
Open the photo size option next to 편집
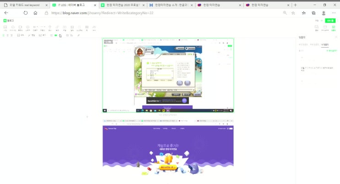click(42, 35)
